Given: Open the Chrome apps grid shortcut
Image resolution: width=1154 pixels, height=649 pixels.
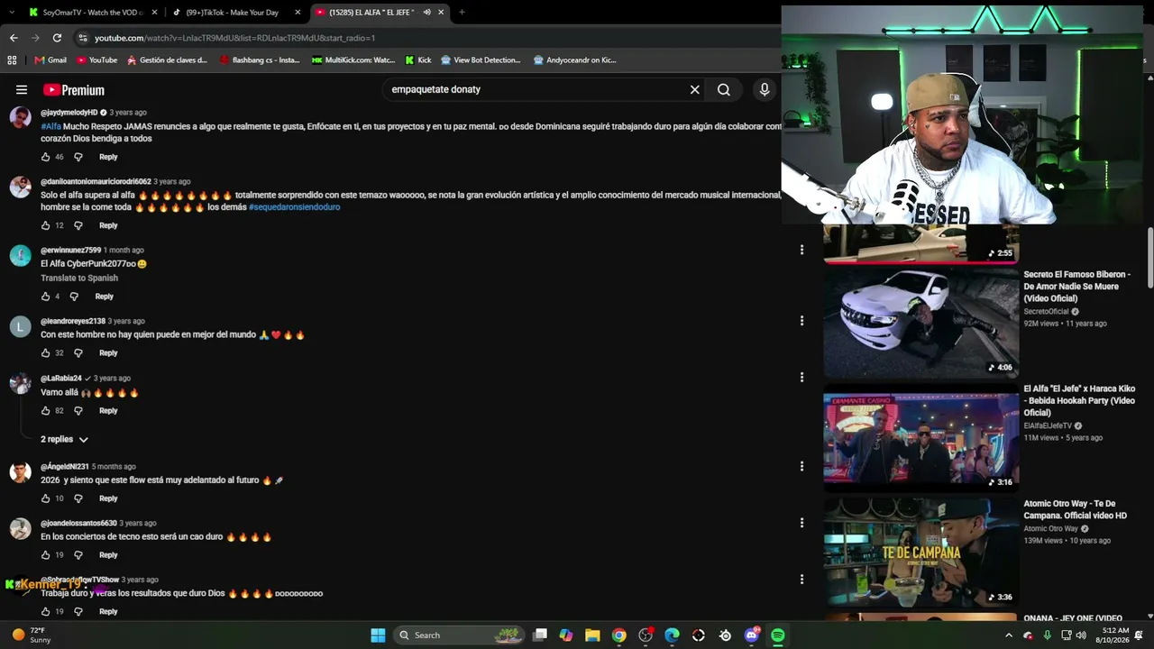Looking at the screenshot, I should pos(12,60).
